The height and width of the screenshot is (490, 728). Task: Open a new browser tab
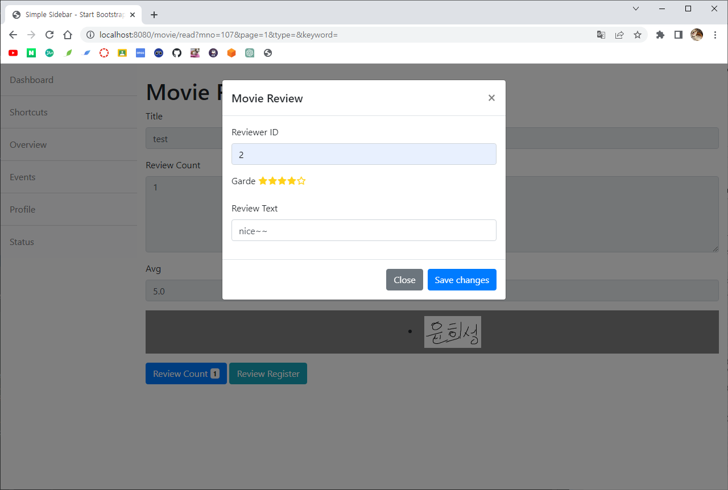(154, 15)
